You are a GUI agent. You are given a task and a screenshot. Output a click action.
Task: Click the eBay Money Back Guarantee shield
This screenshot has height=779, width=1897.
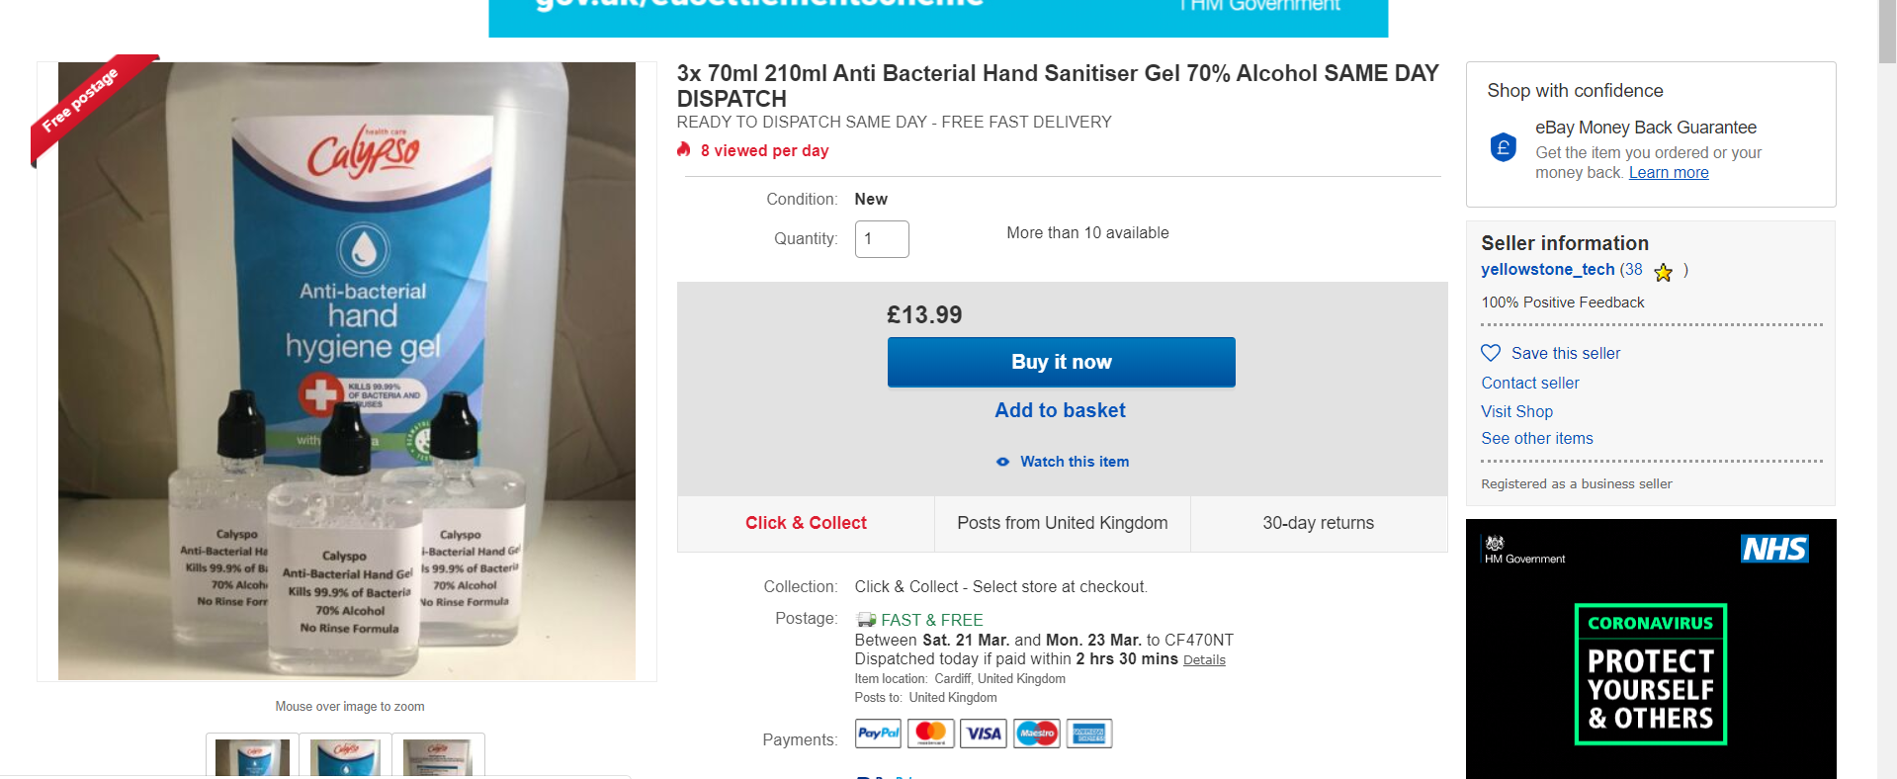1503,148
